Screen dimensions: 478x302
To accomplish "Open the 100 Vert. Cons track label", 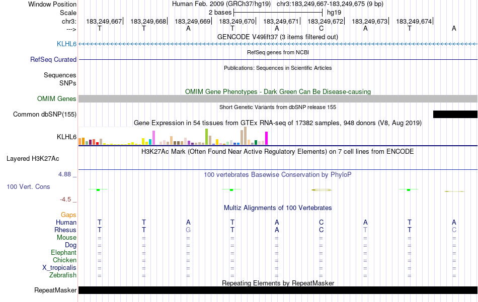I will click(28, 186).
